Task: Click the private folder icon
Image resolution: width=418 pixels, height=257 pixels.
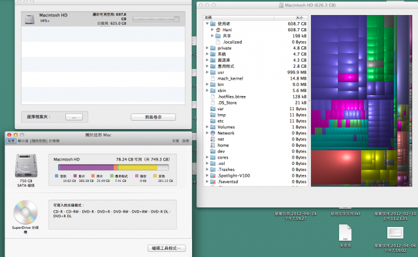Action: 213,48
